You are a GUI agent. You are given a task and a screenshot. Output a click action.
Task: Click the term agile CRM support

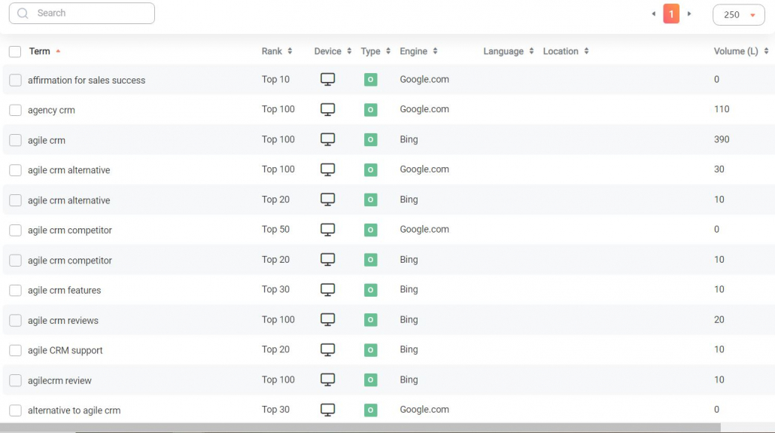(x=65, y=350)
